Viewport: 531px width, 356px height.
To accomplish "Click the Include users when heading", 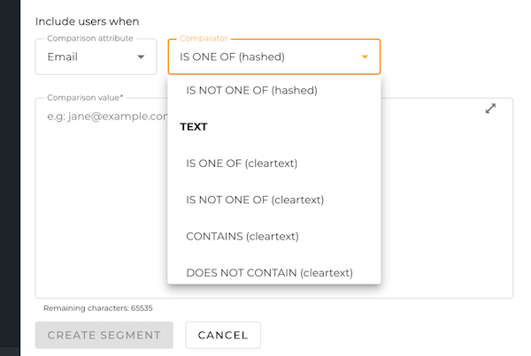I will [x=88, y=20].
